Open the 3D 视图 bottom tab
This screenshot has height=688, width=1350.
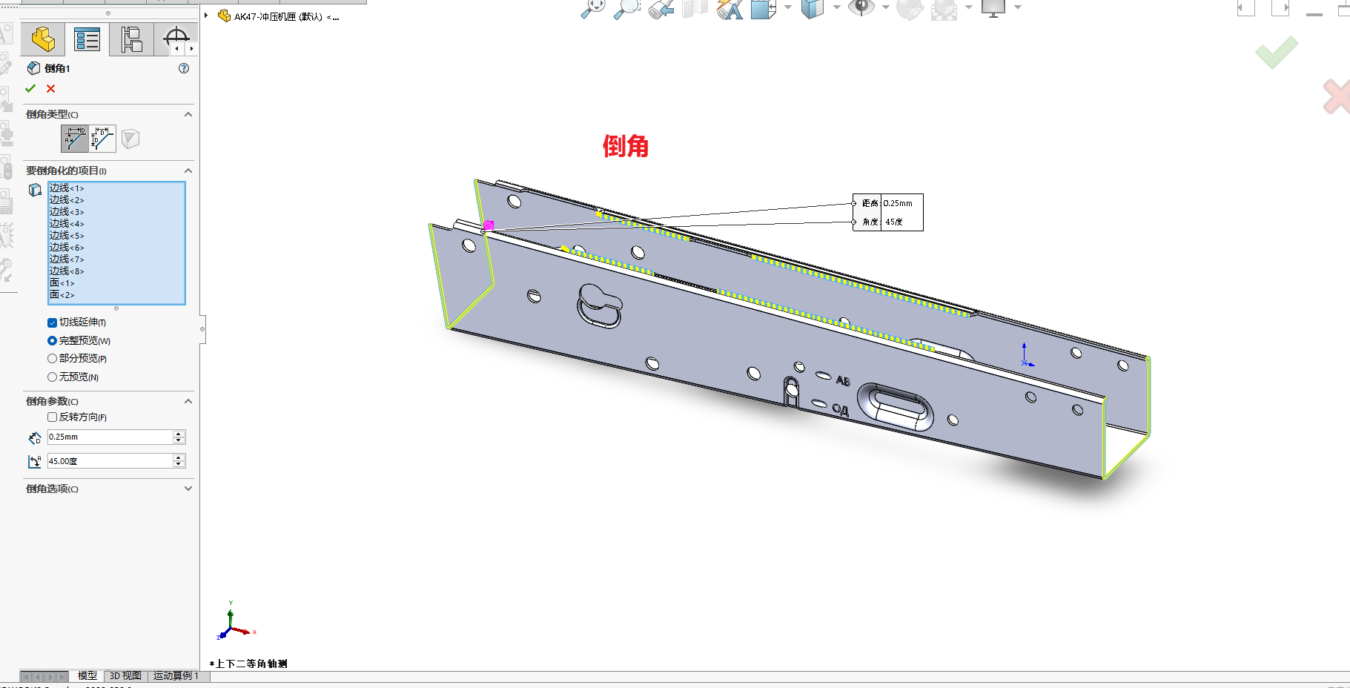[x=125, y=676]
